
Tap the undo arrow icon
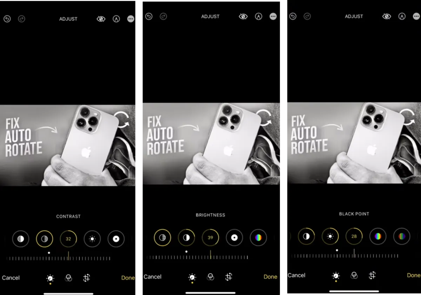(7, 19)
